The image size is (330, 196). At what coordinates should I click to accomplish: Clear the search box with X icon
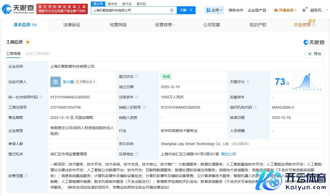[x=172, y=10]
